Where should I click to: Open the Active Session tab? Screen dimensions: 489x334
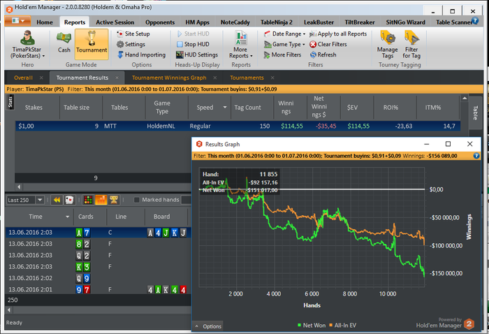pos(115,22)
